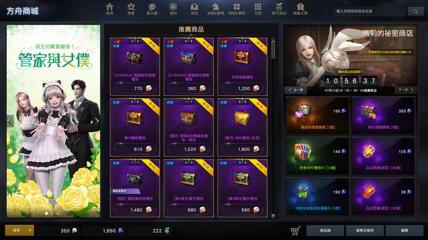
Task: Click the recommended products scrollbar down arrow
Action: point(273,216)
